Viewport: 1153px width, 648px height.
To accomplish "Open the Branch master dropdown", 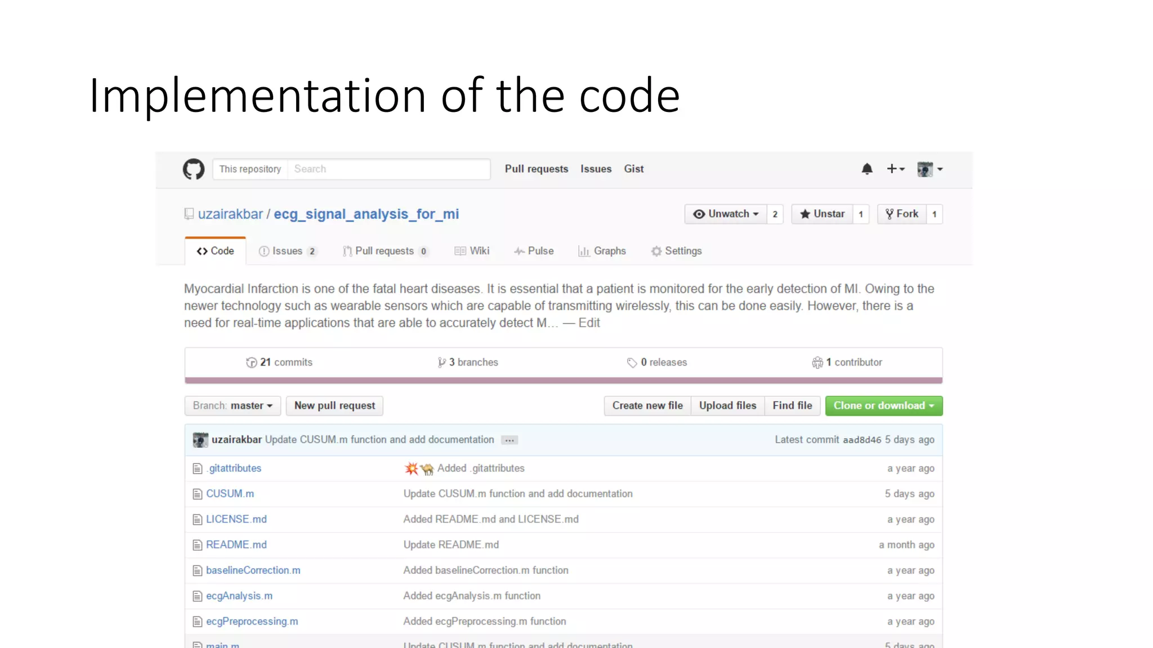I will point(233,406).
